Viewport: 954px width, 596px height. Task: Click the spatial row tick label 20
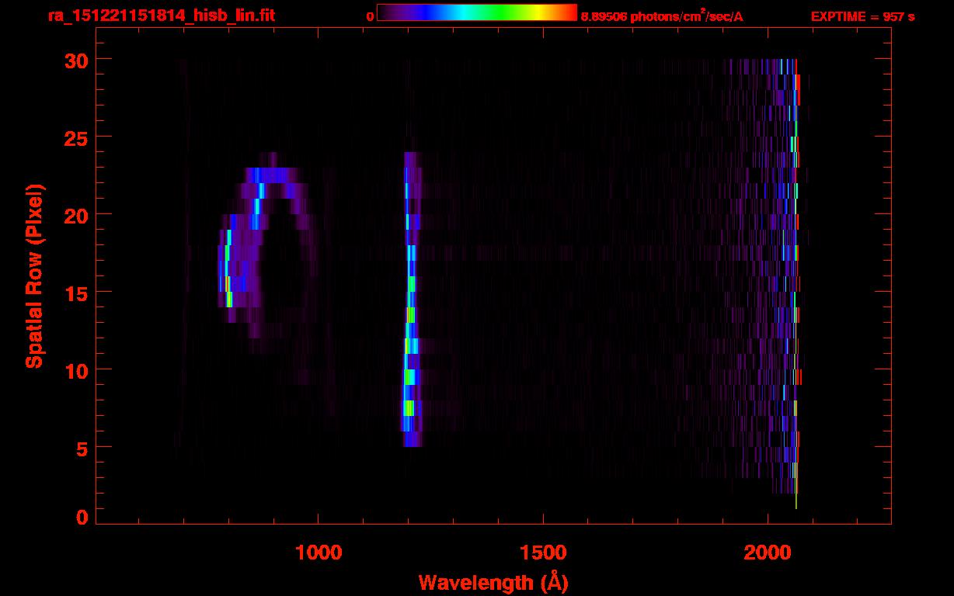click(75, 215)
